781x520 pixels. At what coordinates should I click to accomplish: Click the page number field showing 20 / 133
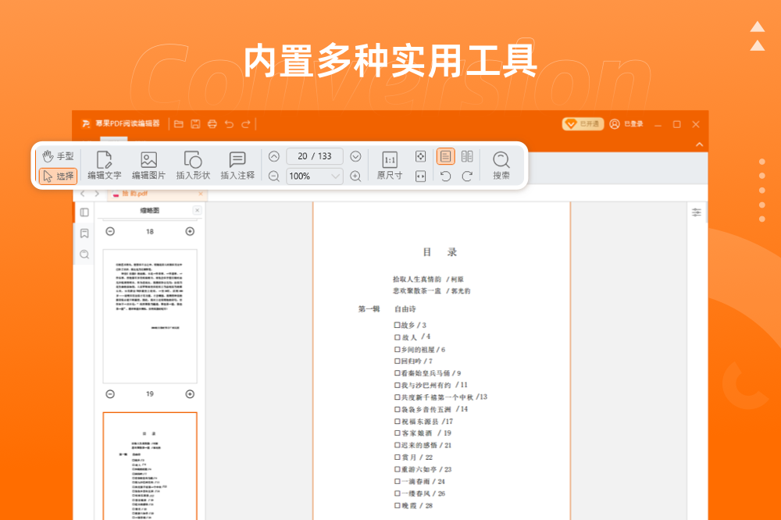click(x=315, y=156)
